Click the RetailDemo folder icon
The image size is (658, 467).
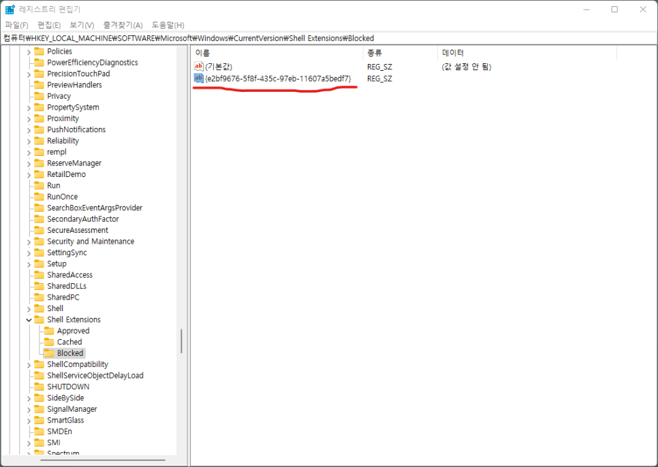(39, 174)
